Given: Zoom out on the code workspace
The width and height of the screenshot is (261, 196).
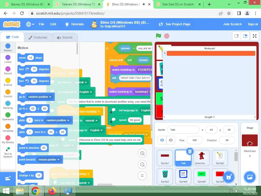Looking at the screenshot, I should pyautogui.click(x=142, y=165).
